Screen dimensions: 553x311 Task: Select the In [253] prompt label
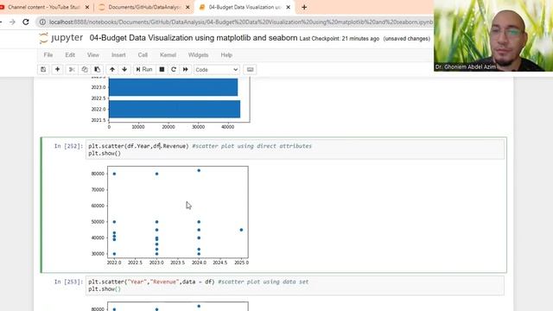coord(68,282)
